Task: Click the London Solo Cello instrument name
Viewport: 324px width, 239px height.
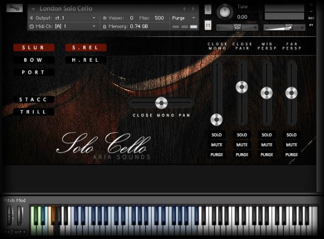Action: coord(66,9)
